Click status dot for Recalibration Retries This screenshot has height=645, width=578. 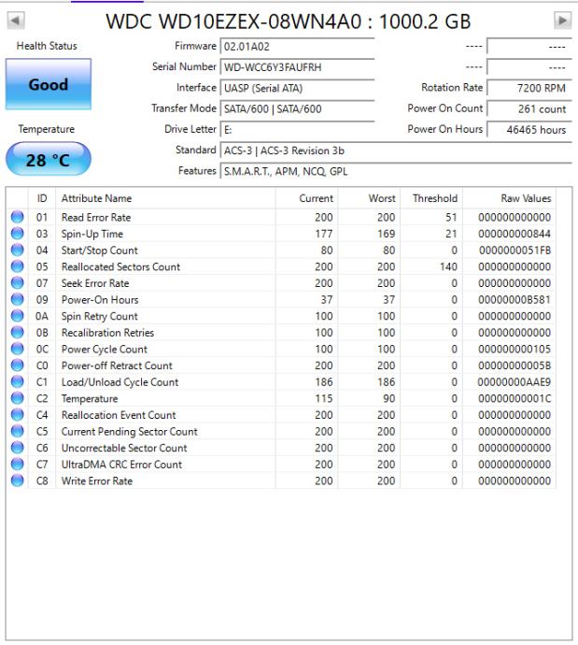coord(17,332)
